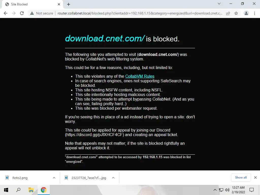
Task: Open the CollabVM Rules link
Action: click(140, 76)
